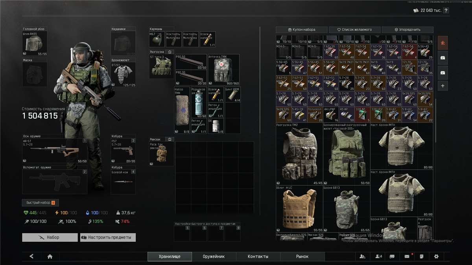Select the Облегч. H LC plate carrier
Viewport: 472px width, 265px height.
coord(299,209)
